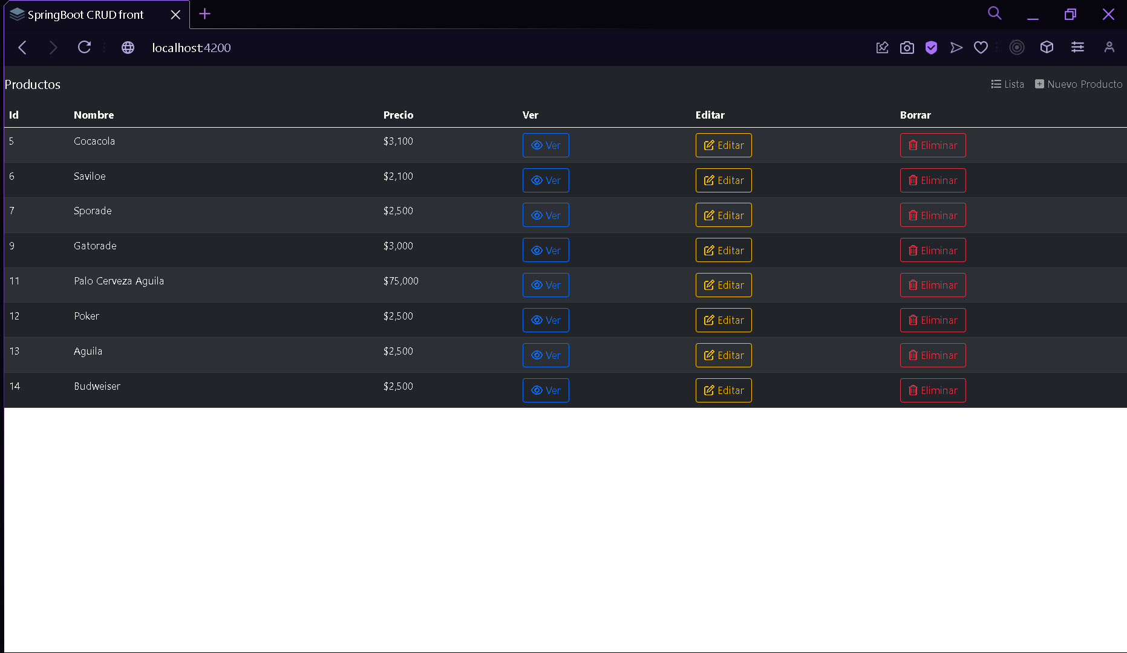Open the extensions cube icon

pos(1047,47)
